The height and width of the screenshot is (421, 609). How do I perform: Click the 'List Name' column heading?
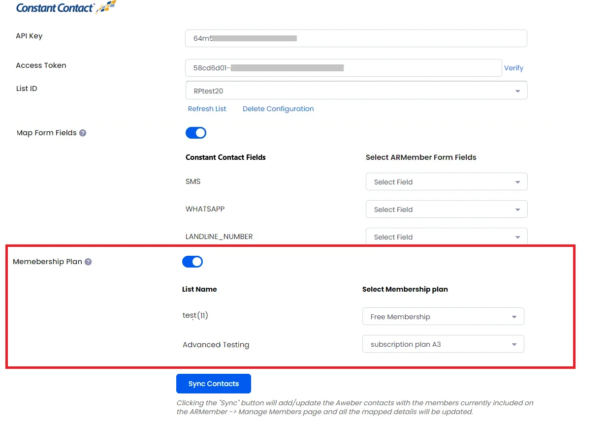point(199,289)
